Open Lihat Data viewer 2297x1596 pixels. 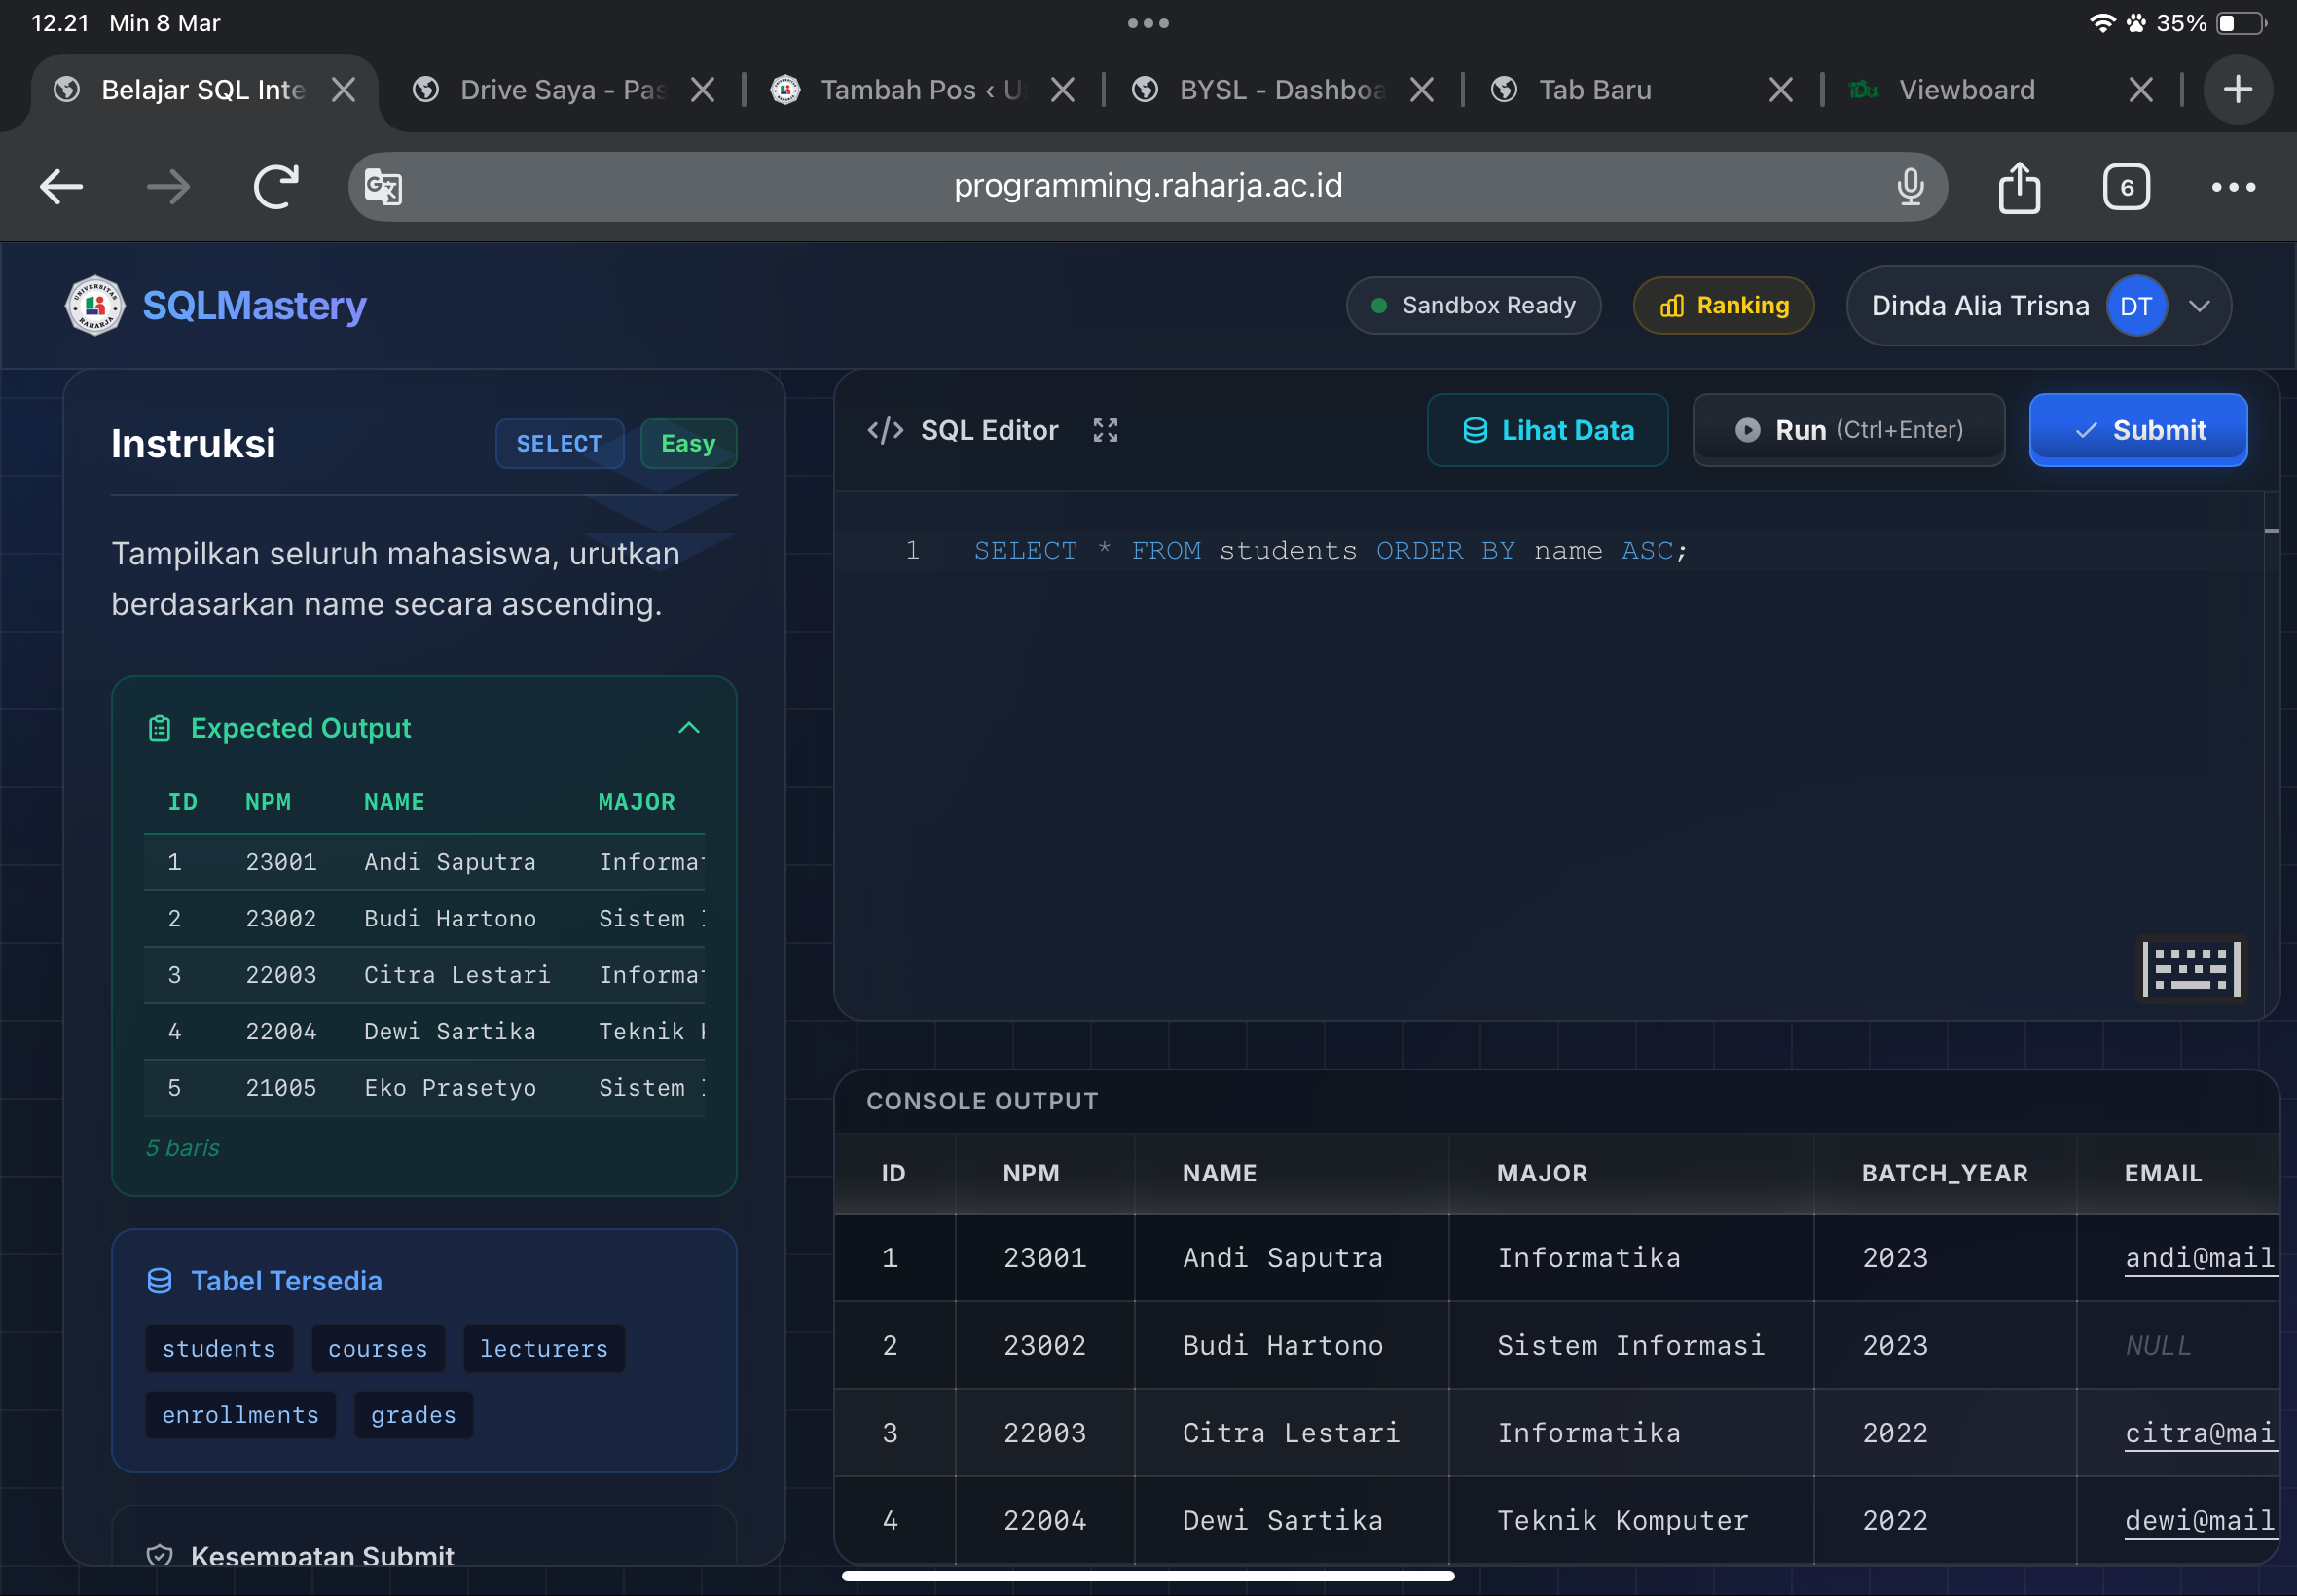tap(1547, 430)
